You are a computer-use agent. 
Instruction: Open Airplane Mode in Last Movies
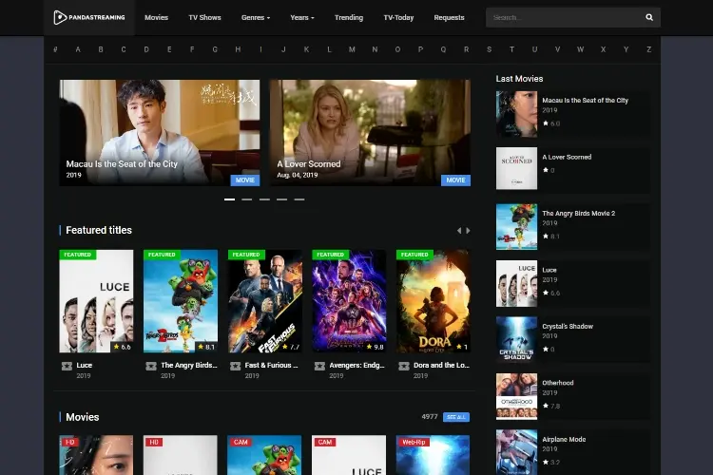pos(564,440)
